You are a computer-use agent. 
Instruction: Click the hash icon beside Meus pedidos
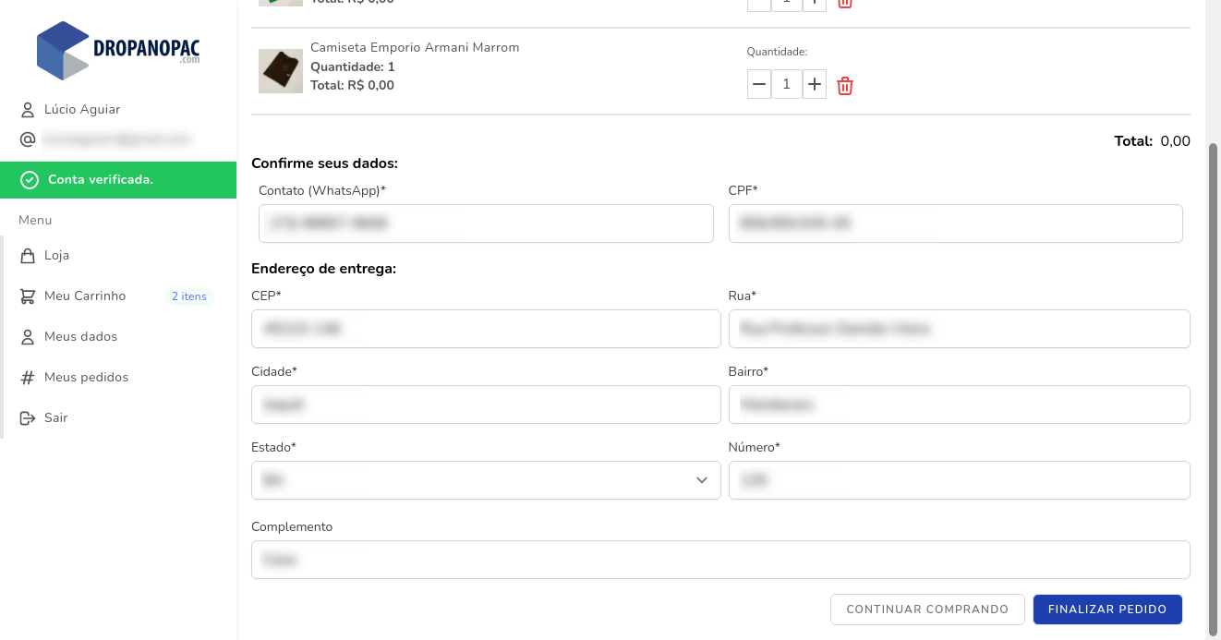click(28, 378)
